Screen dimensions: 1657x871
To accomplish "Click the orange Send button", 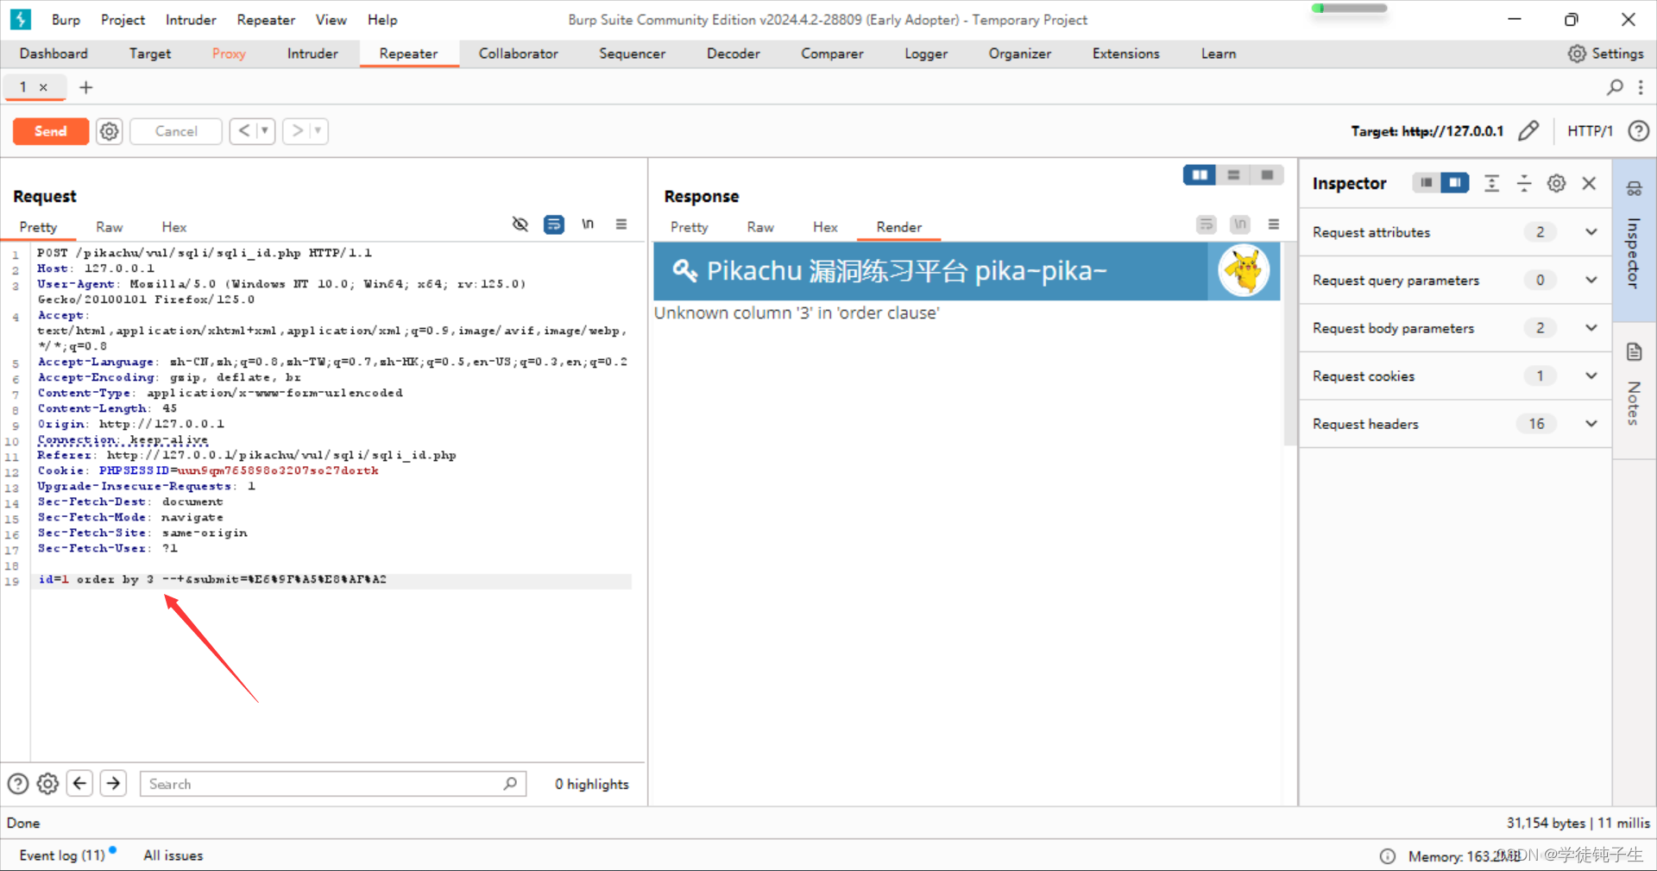I will (x=50, y=131).
